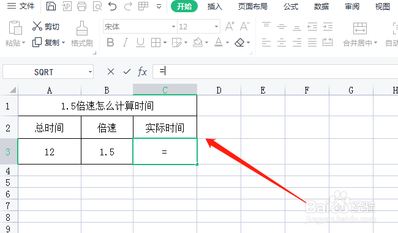Image resolution: width=398 pixels, height=233 pixels.
Task: Center text horizontally
Action: (282, 43)
